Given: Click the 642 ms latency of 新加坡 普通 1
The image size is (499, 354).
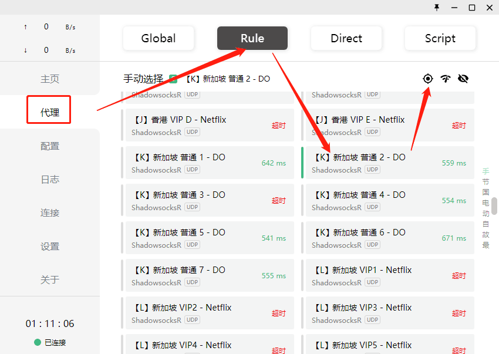Looking at the screenshot, I should coord(274,163).
